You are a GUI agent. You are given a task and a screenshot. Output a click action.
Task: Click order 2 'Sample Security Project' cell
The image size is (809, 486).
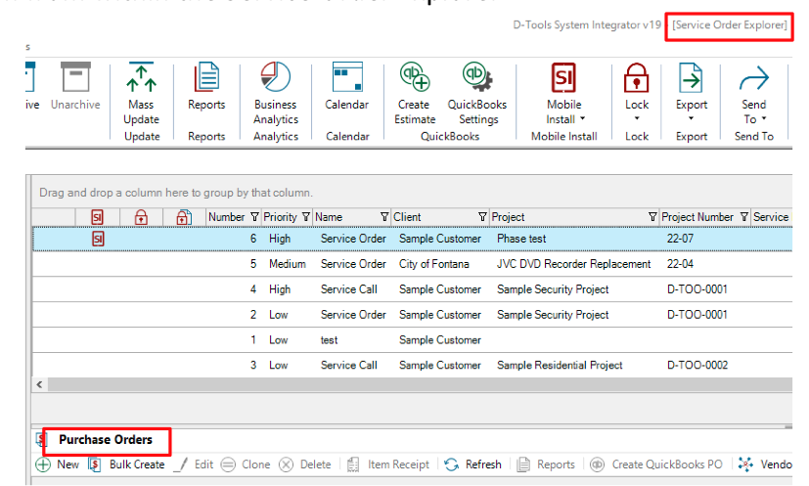point(553,314)
